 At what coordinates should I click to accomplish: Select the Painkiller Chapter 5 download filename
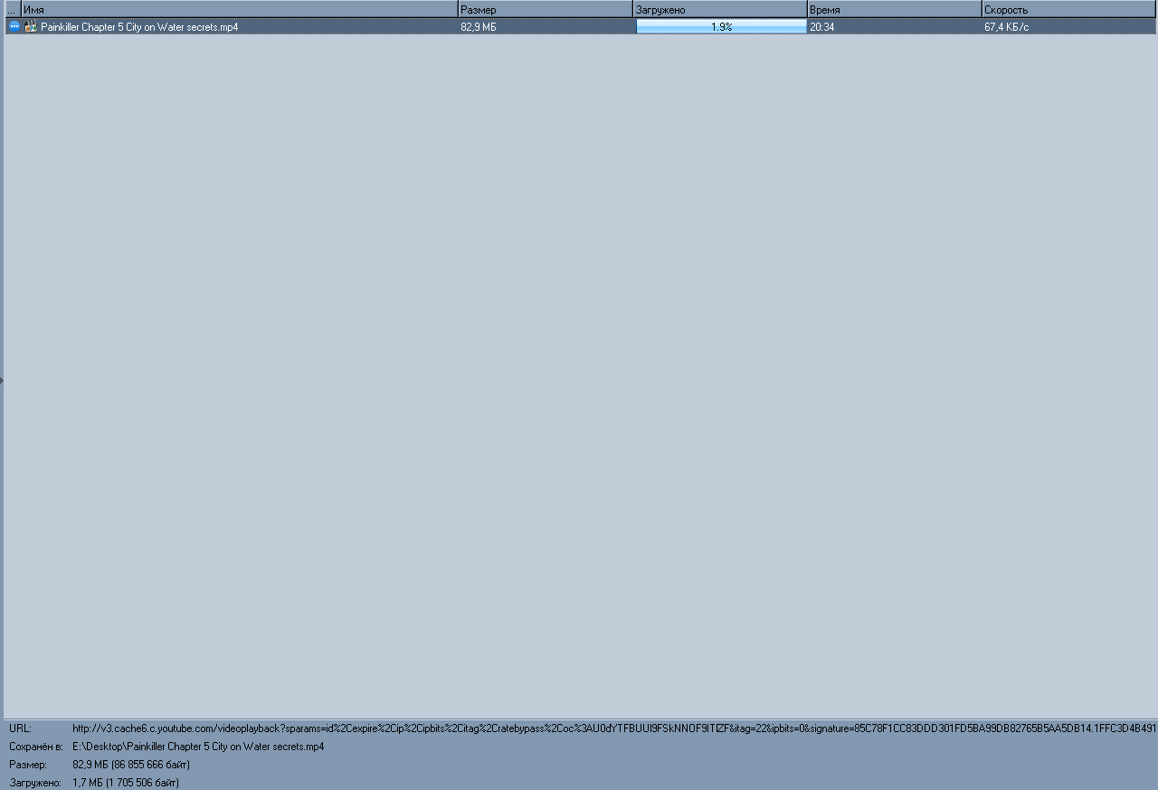click(139, 27)
